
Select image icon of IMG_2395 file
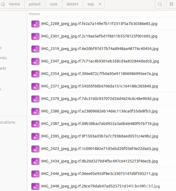(x=35, y=136)
